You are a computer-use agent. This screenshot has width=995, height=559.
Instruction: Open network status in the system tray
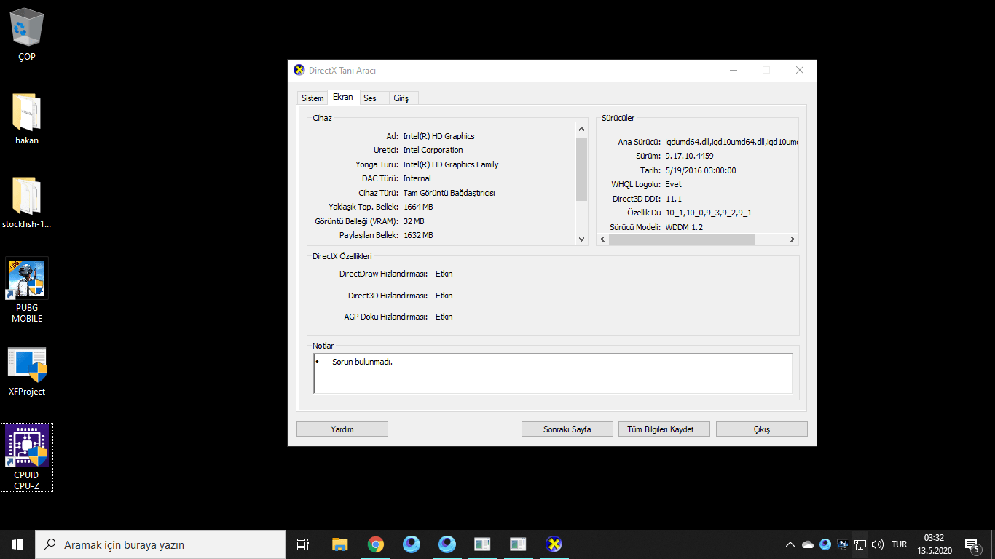pyautogui.click(x=860, y=544)
